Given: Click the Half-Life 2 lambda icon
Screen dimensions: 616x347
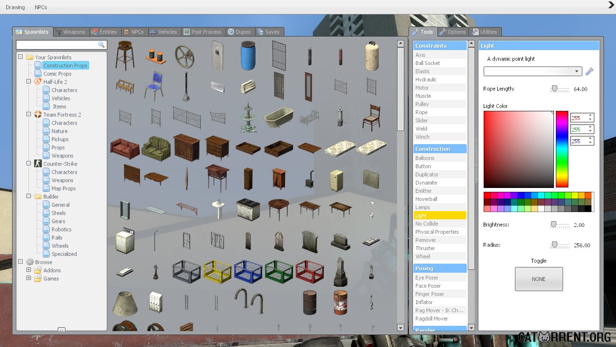Looking at the screenshot, I should [38, 82].
